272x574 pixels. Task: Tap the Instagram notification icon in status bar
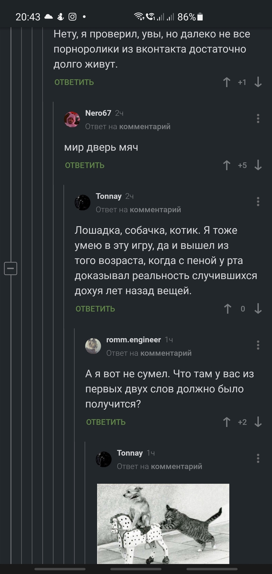(72, 17)
